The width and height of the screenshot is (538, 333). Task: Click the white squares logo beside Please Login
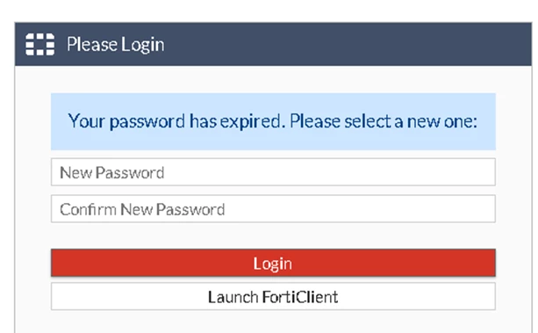click(39, 44)
